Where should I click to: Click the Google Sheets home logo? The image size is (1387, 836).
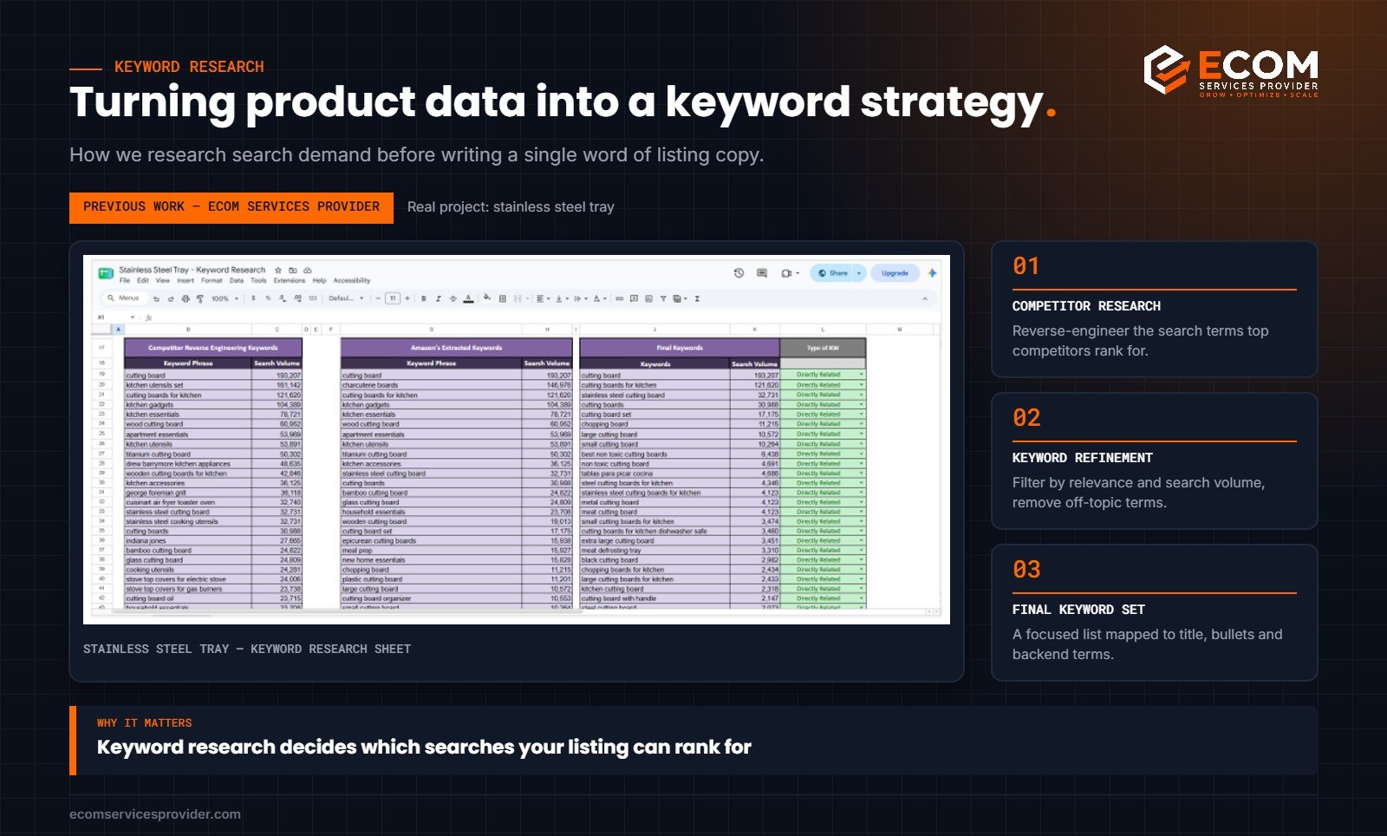pyautogui.click(x=106, y=273)
